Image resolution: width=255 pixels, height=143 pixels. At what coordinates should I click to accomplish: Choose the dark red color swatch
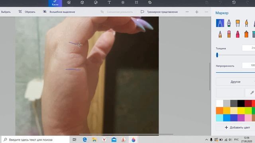pos(248,103)
